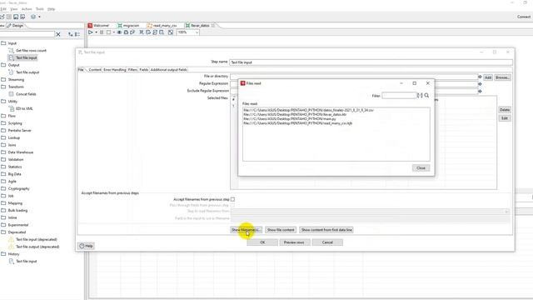The width and height of the screenshot is (533, 300).
Task: Switch to the Filters tab
Action: click(132, 70)
